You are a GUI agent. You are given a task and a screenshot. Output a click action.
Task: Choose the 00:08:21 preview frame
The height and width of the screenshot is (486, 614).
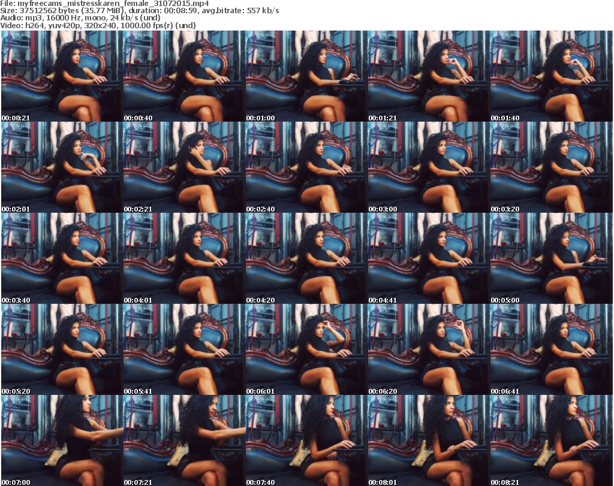pos(552,440)
